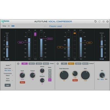Click the Comp I GR meter
This screenshot has width=110, height=110.
[35, 45]
